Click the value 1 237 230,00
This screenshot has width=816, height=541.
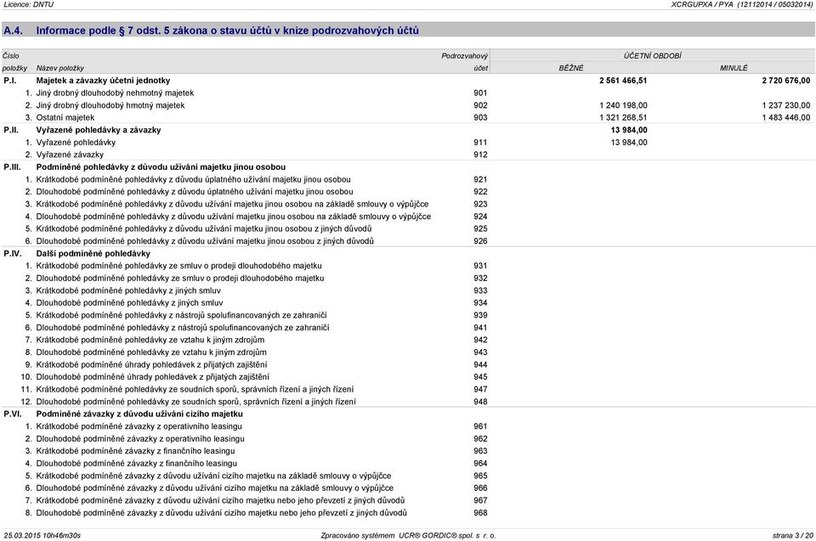(785, 105)
